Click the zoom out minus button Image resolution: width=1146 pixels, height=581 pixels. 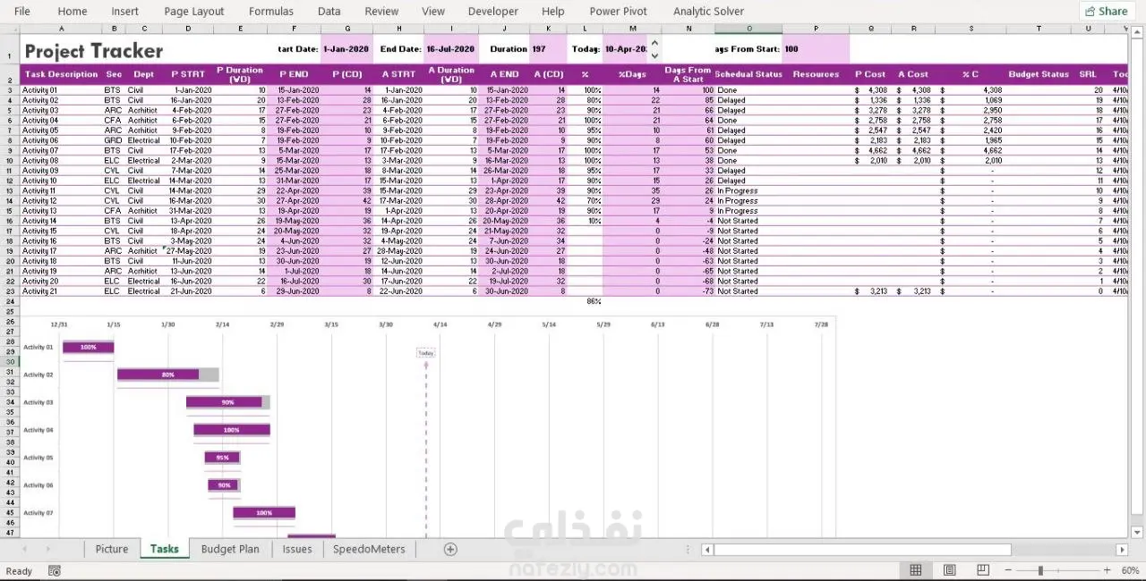tap(1007, 570)
